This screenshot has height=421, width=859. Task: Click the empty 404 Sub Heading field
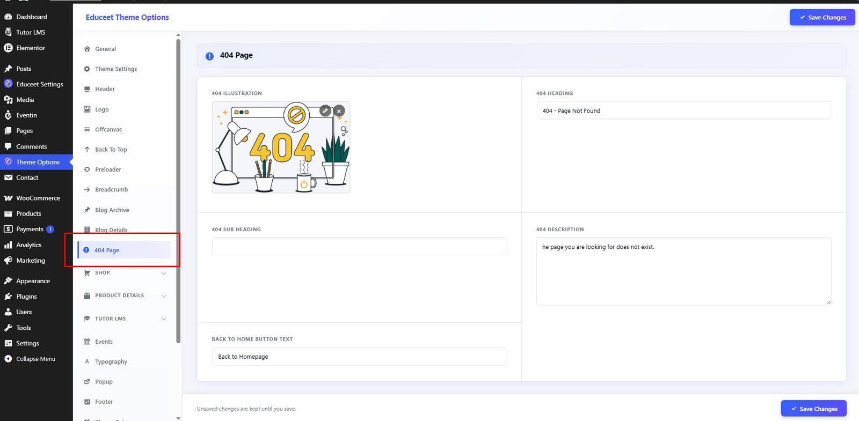[x=359, y=246]
